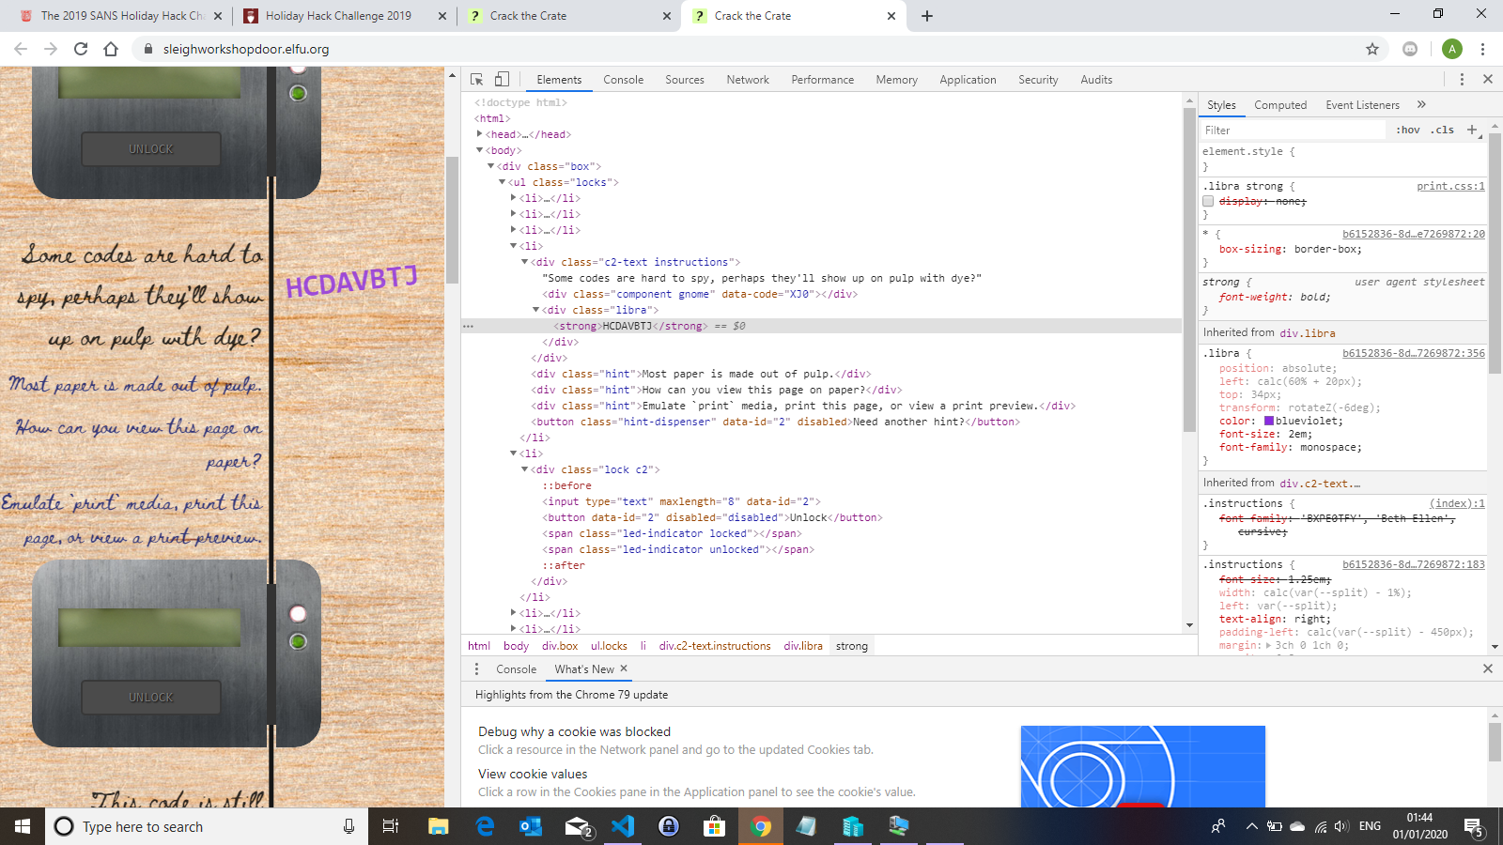The width and height of the screenshot is (1503, 845).
Task: Click the extension icon beside bookmark star
Action: tap(1410, 49)
